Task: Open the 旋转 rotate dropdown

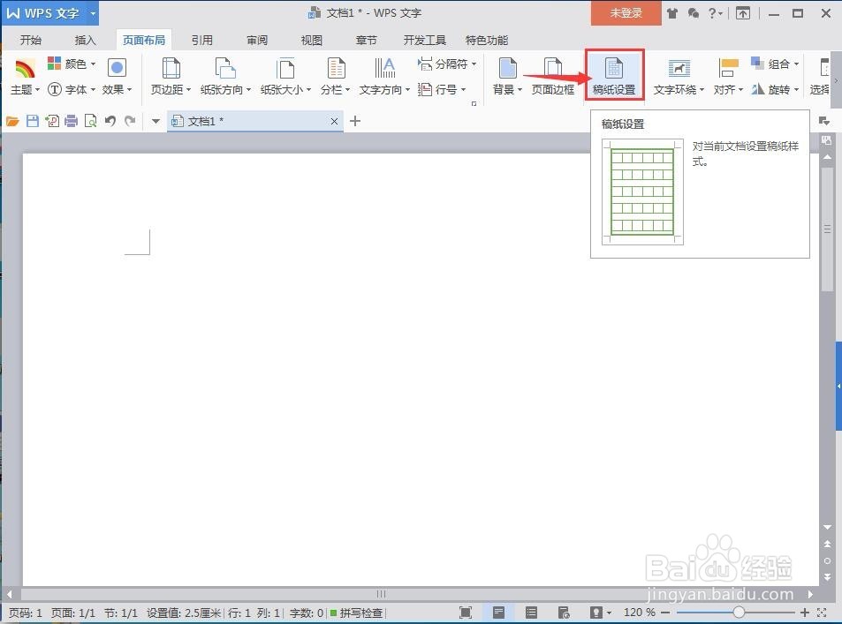Action: (x=775, y=90)
